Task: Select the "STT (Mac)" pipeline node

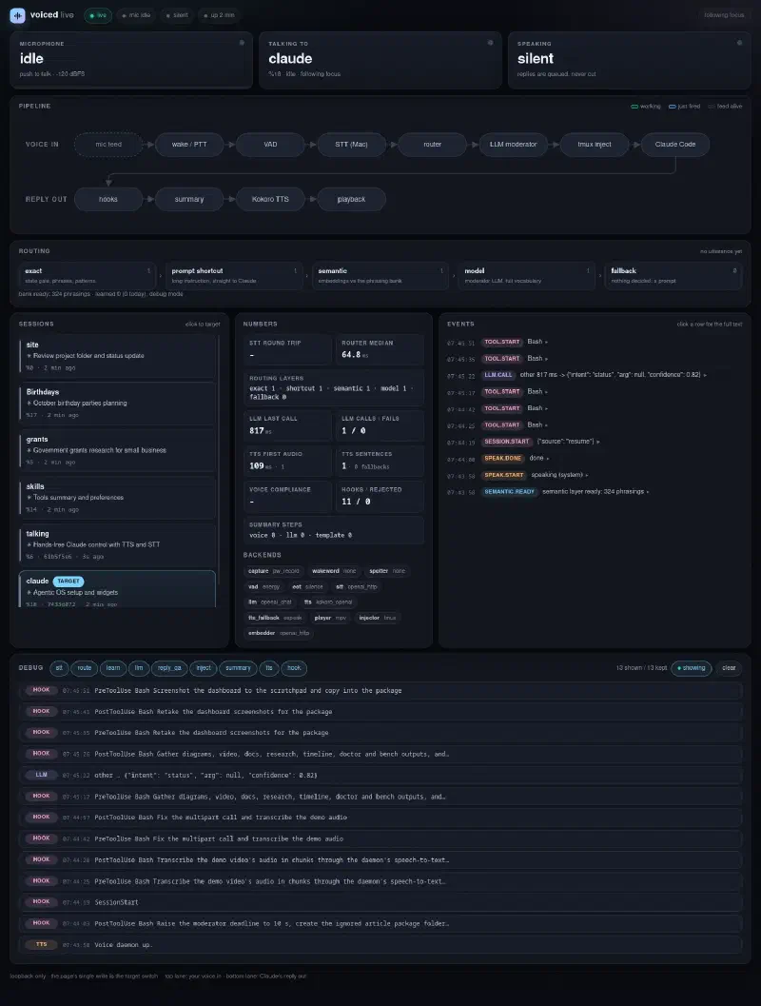Action: [351, 145]
